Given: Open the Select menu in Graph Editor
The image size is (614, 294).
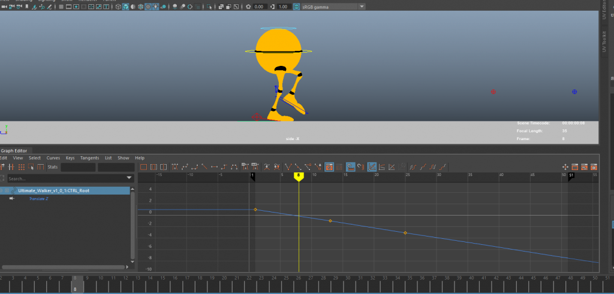Looking at the screenshot, I should (34, 158).
